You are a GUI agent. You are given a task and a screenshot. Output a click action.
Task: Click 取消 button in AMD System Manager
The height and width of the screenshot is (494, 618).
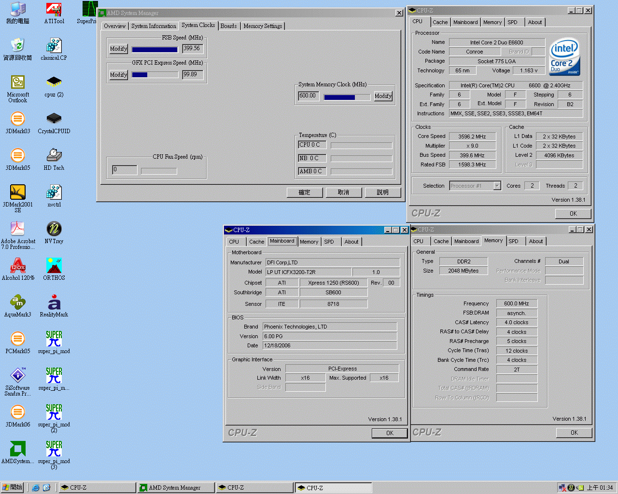click(344, 192)
